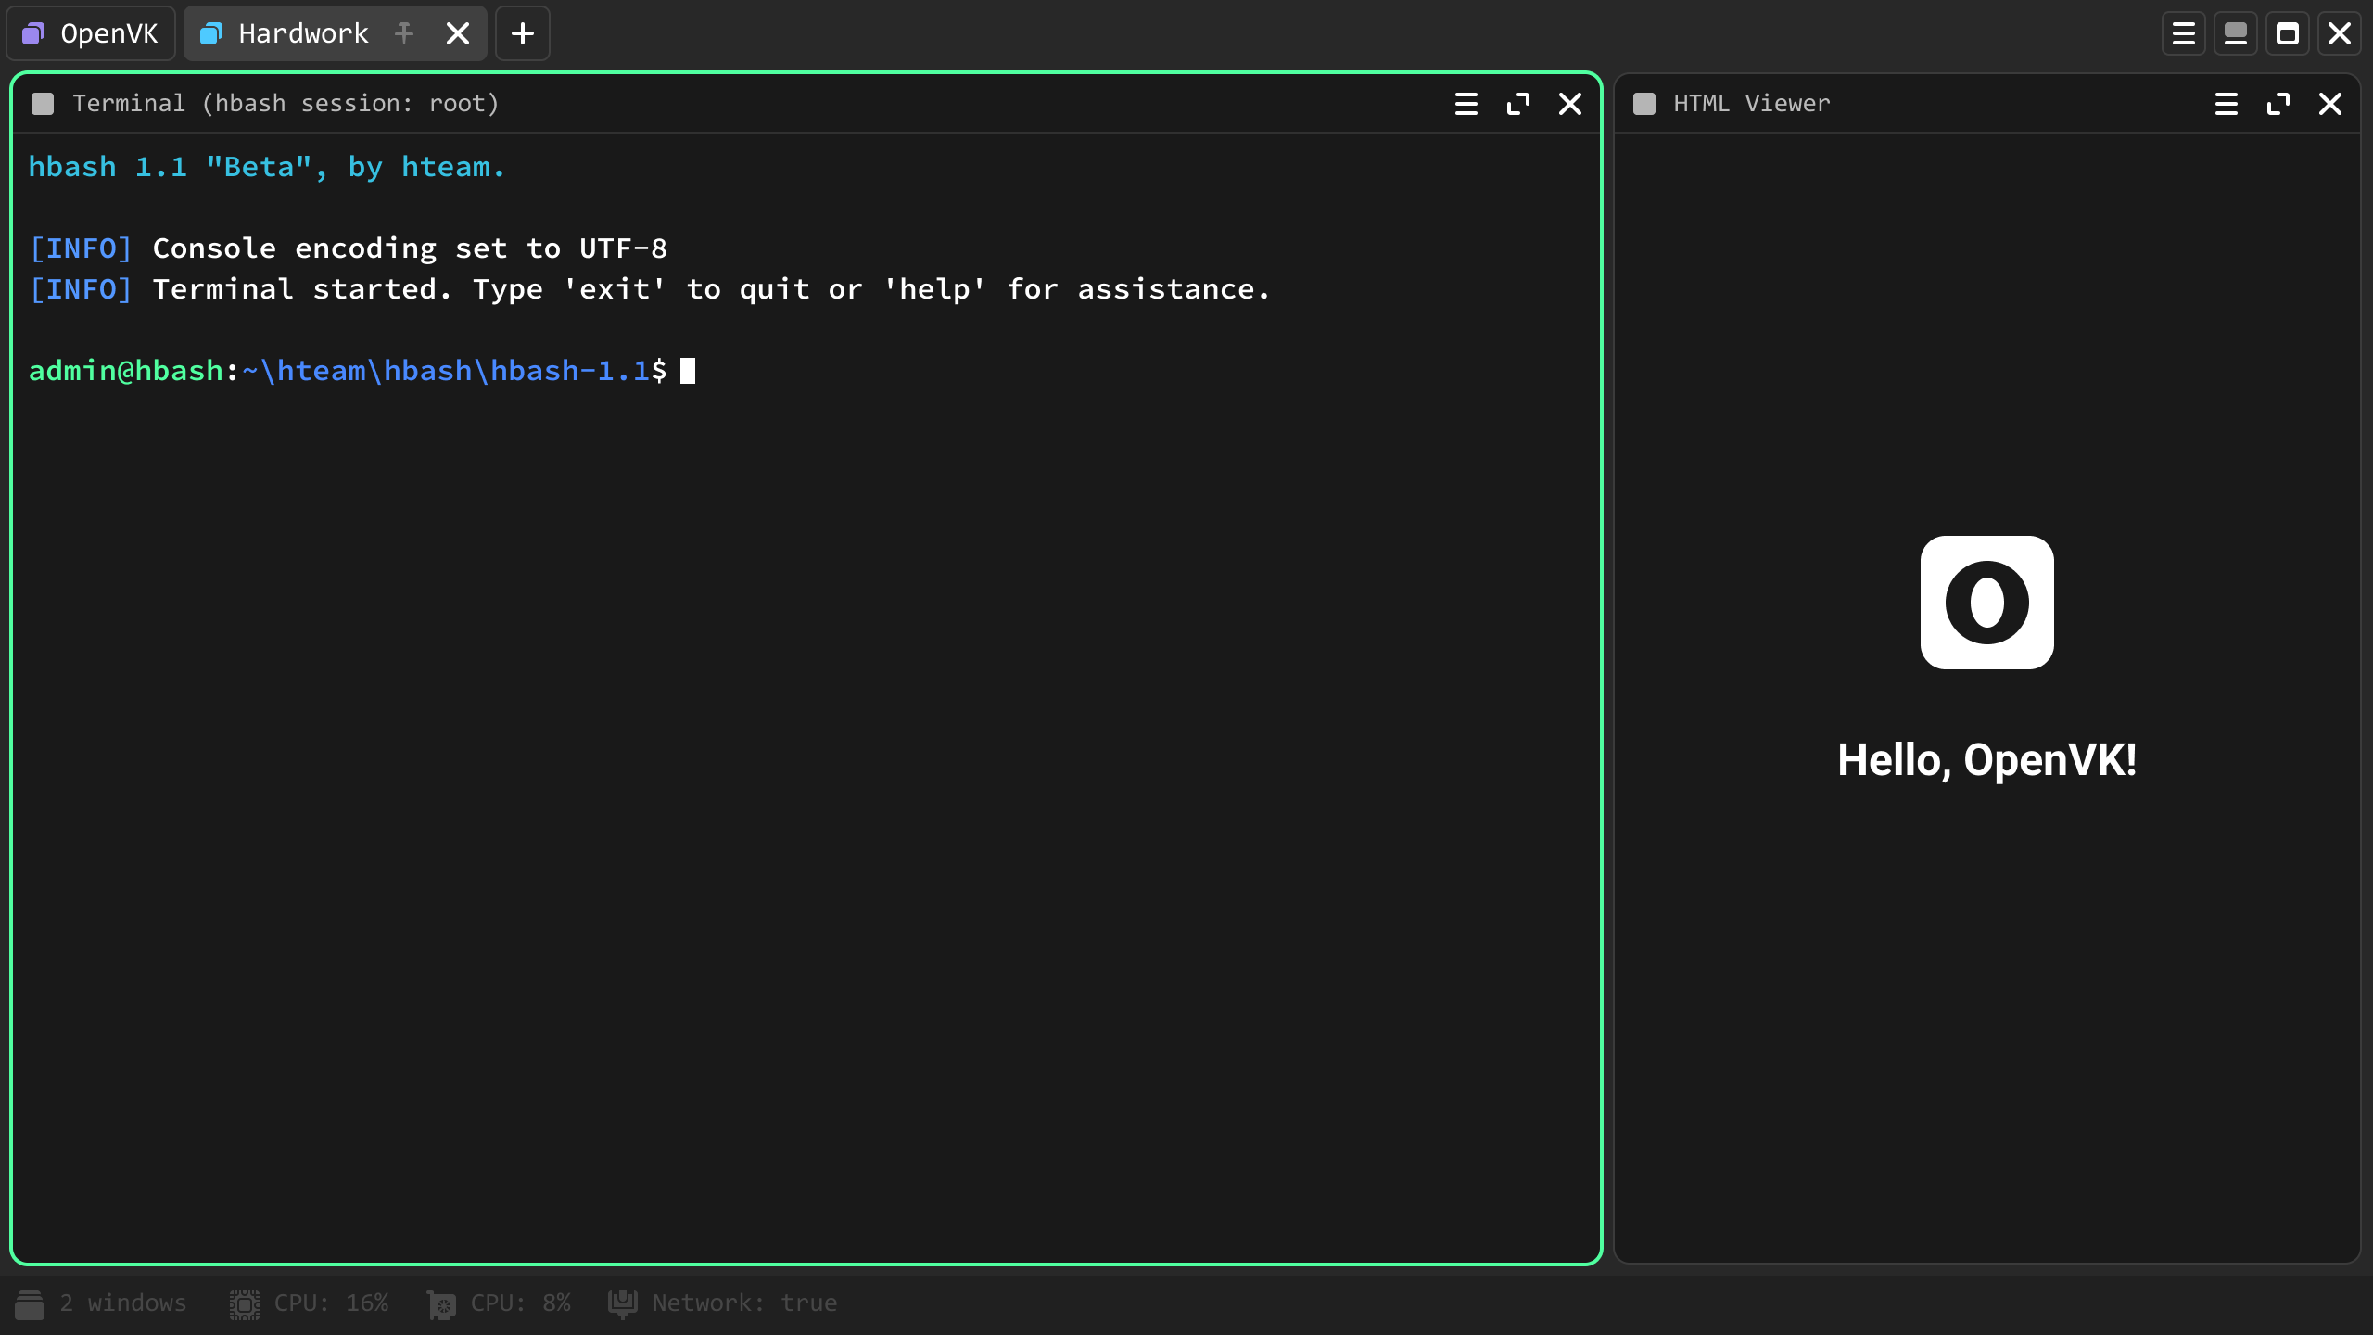Focus the terminal prompt cursor
2373x1335 pixels.
pyautogui.click(x=688, y=371)
